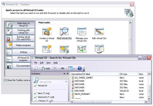Click scroll up arrow in results list

[x=149, y=74]
